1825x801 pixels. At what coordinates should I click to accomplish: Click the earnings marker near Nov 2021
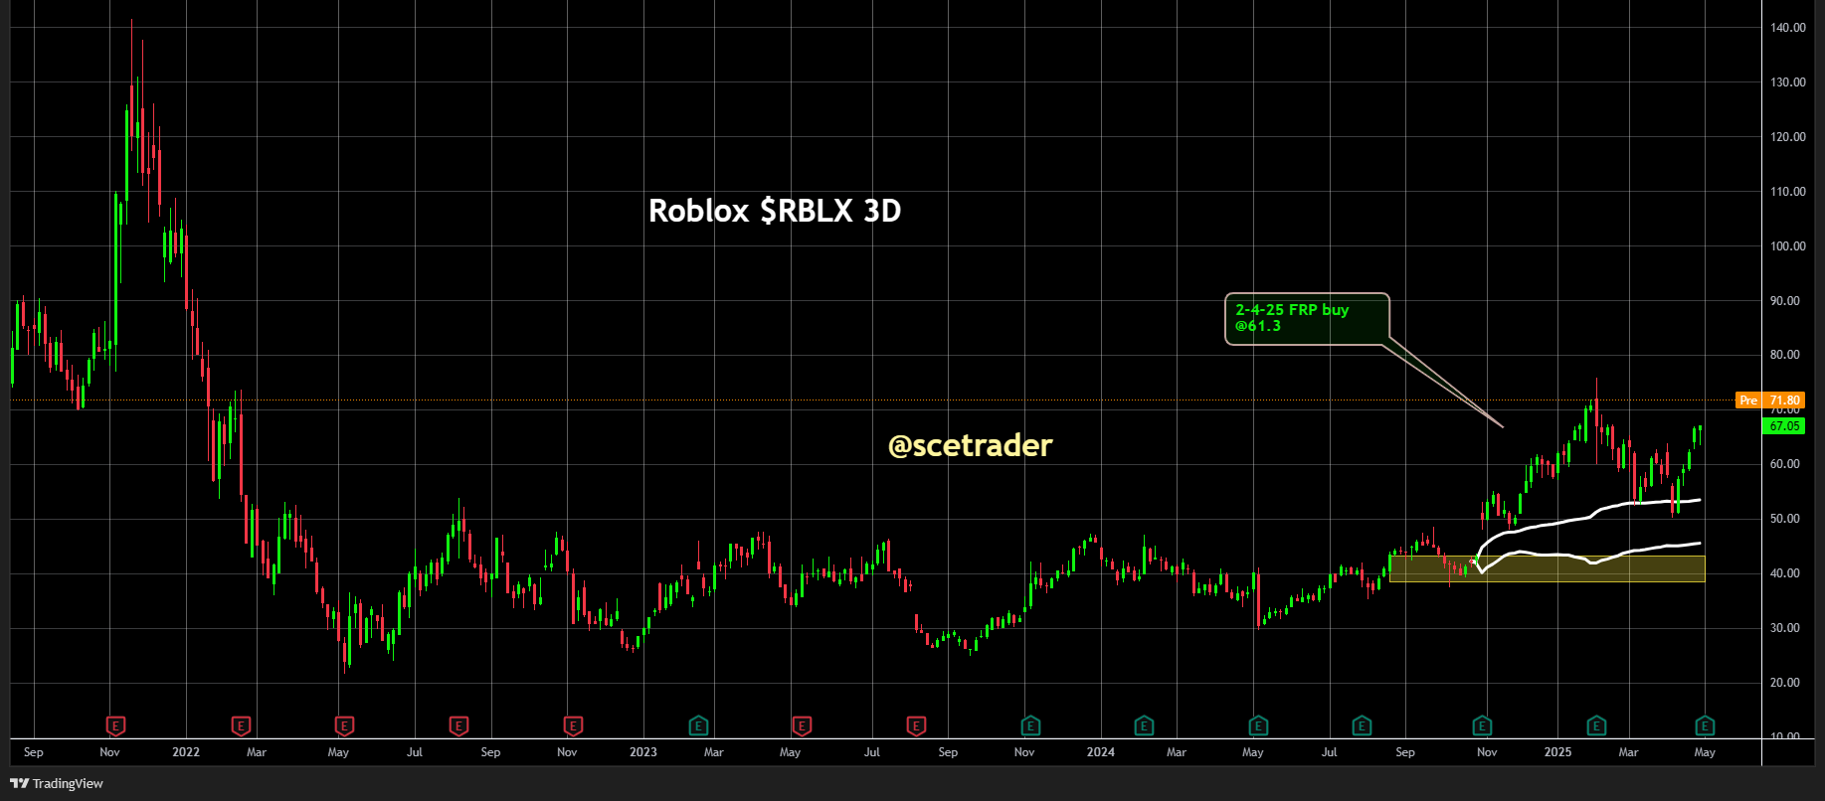[x=116, y=725]
